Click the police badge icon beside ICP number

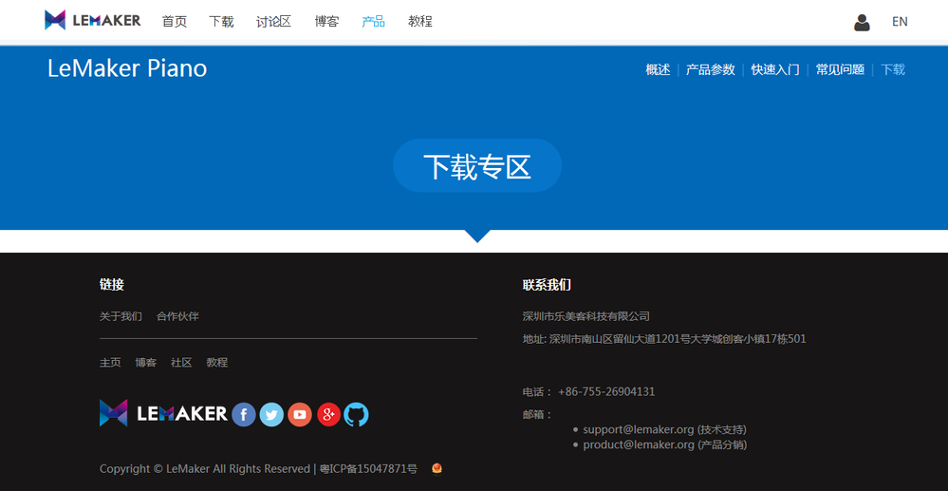point(437,468)
